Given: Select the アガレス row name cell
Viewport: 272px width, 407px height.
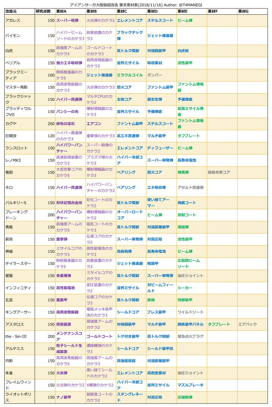Looking at the screenshot, I should pos(13,20).
